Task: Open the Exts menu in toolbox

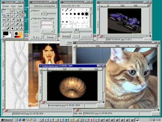Action: 13,6
